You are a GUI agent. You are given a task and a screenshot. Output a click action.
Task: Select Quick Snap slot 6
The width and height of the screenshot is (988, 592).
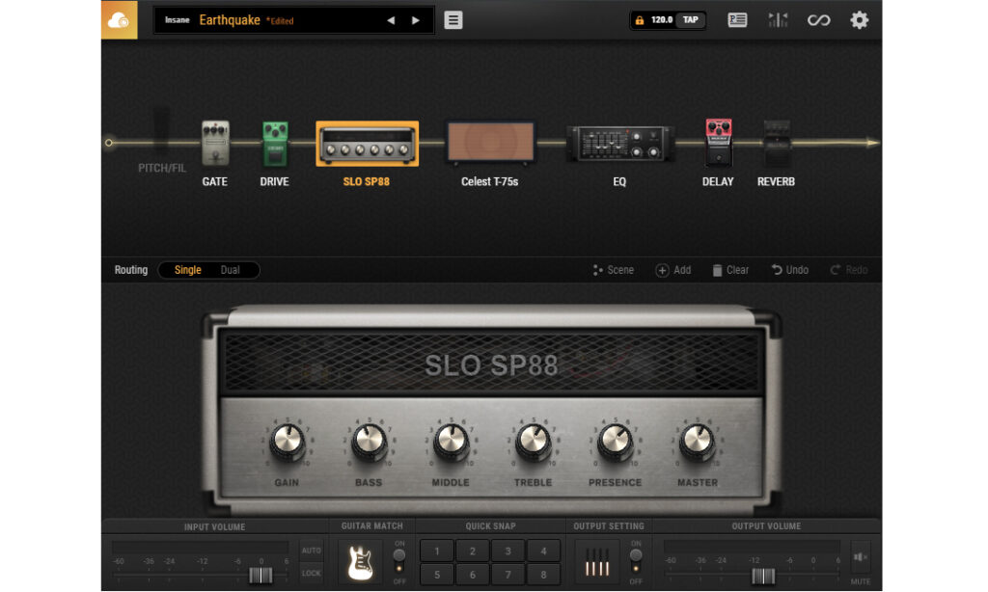click(x=473, y=575)
